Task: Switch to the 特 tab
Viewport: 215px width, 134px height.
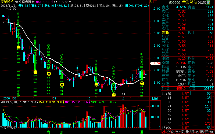Action: [207, 132]
